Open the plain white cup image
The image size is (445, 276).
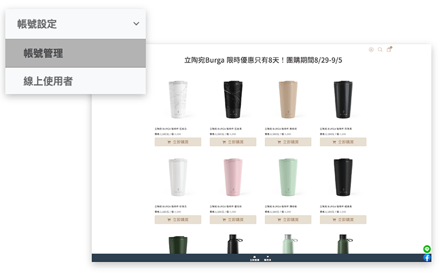tap(178, 177)
